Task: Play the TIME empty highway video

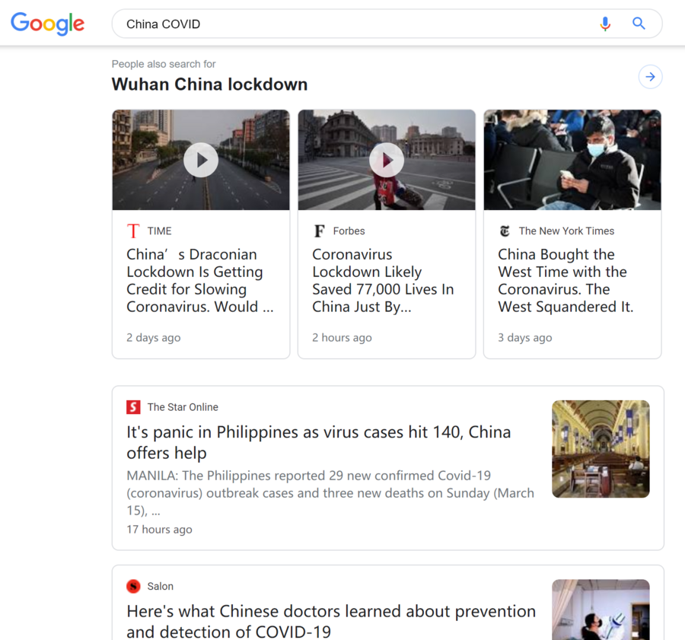Action: click(201, 160)
